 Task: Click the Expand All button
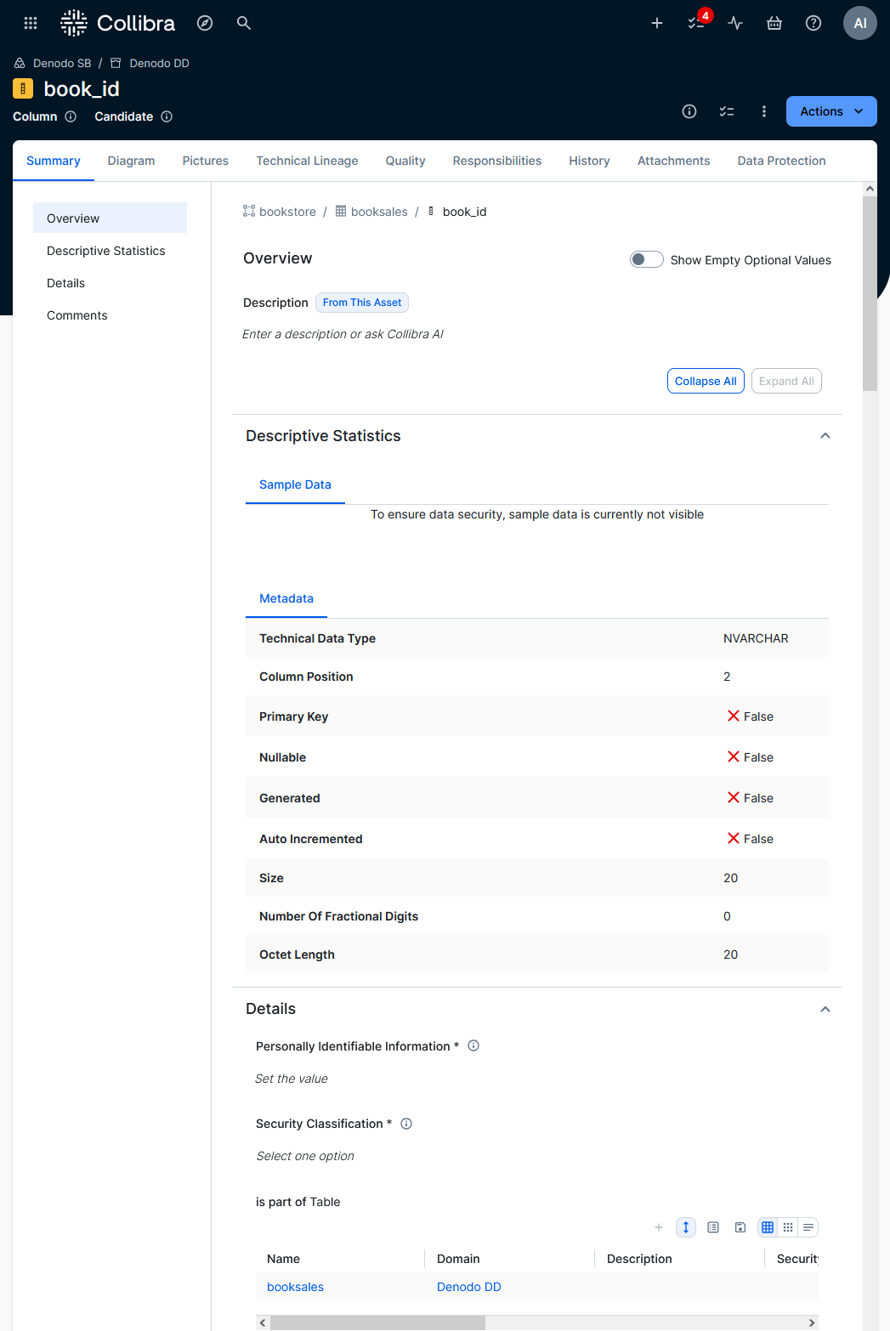point(786,381)
